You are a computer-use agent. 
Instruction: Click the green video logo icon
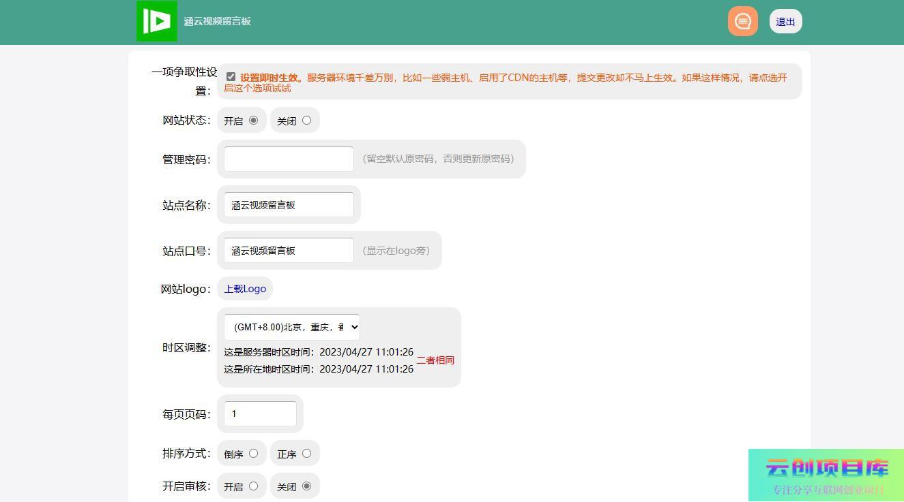click(157, 21)
